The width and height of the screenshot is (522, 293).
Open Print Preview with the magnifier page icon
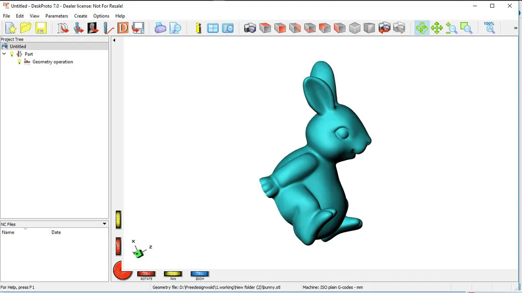click(x=175, y=28)
